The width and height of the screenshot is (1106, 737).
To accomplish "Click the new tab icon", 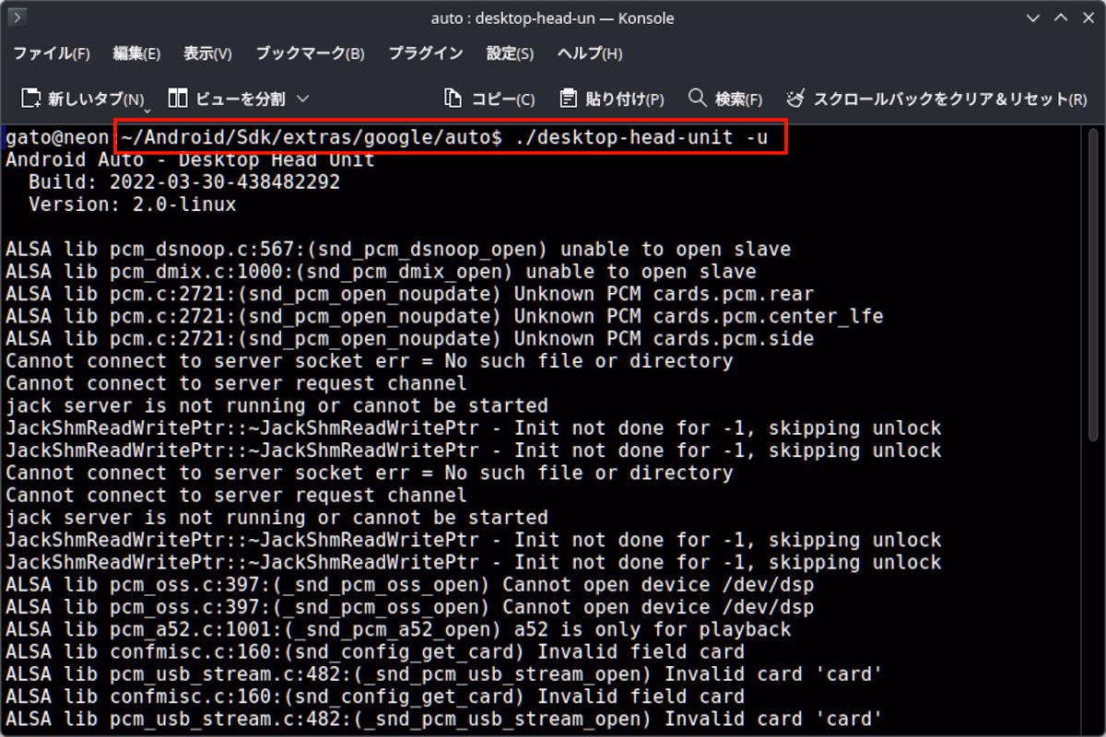I will point(31,99).
